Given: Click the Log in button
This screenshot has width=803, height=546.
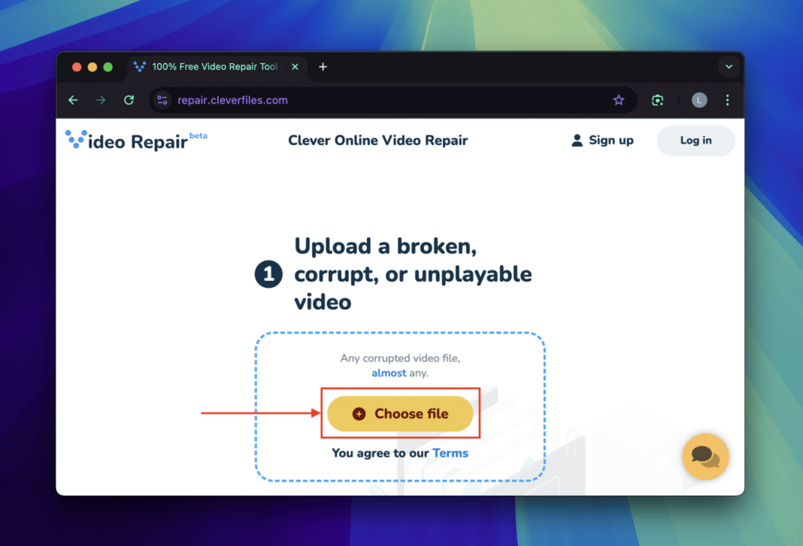Looking at the screenshot, I should [x=695, y=140].
